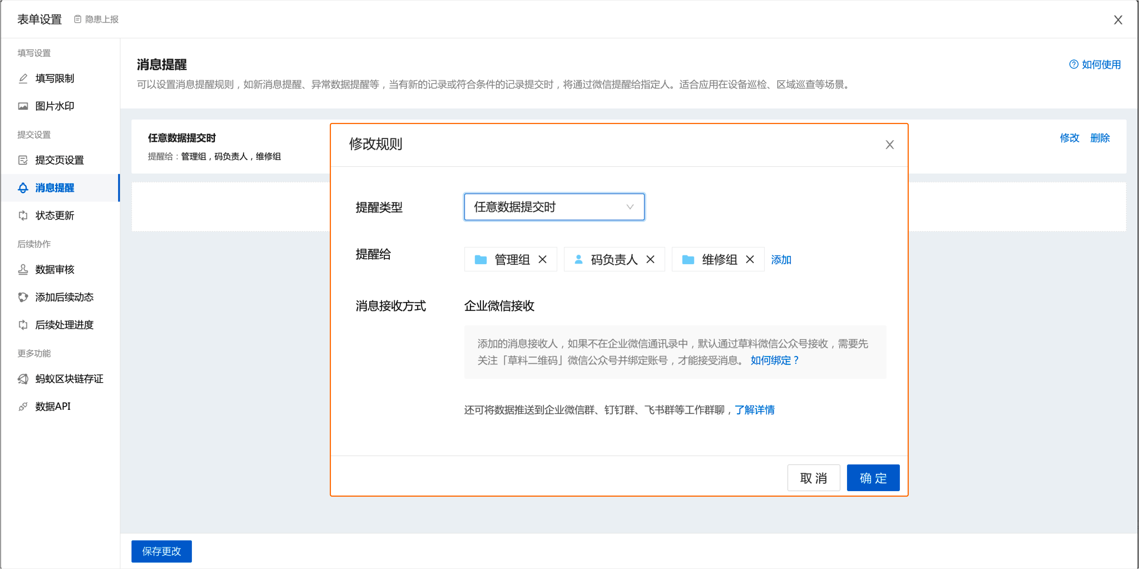Select 提交页设置 in the sidebar
Screen dimensions: 1139x569
(x=59, y=160)
